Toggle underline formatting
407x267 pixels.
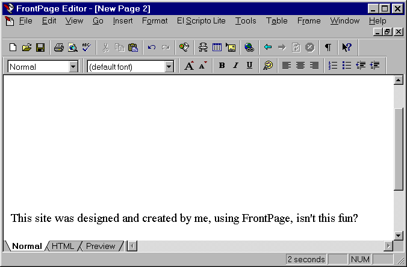pos(249,66)
